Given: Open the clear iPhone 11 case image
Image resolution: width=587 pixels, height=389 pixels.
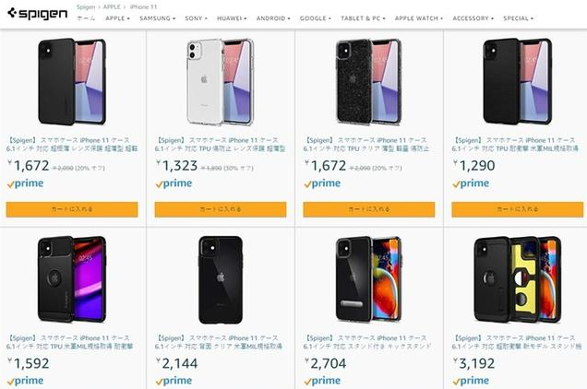Looking at the screenshot, I should point(220,82).
